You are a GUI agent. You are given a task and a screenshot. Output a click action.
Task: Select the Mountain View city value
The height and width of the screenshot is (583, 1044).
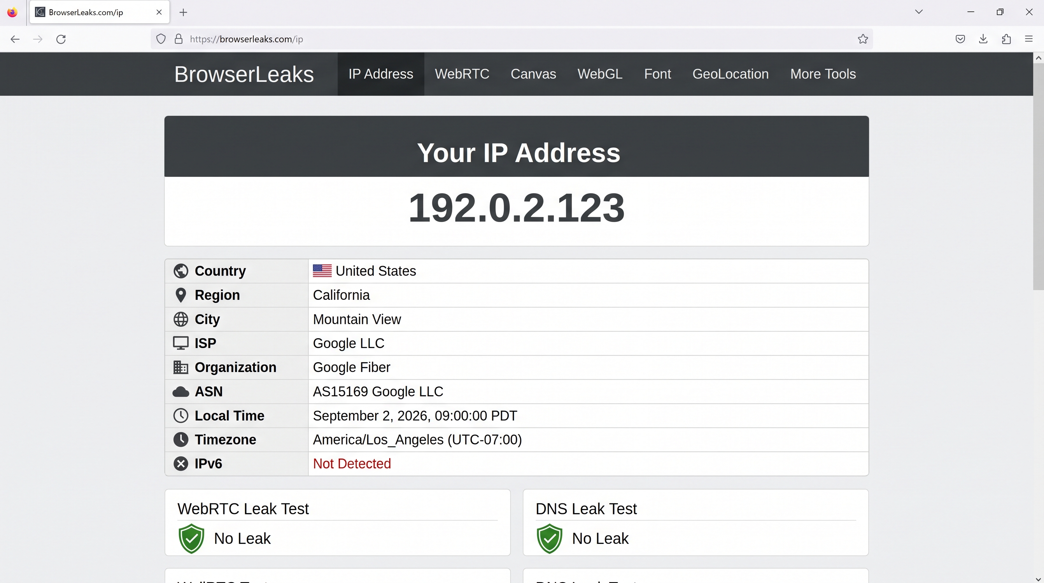(x=357, y=320)
